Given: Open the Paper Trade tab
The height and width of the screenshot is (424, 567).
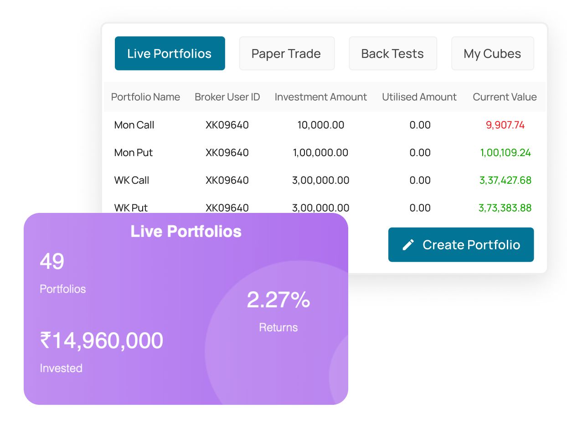Looking at the screenshot, I should 287,53.
